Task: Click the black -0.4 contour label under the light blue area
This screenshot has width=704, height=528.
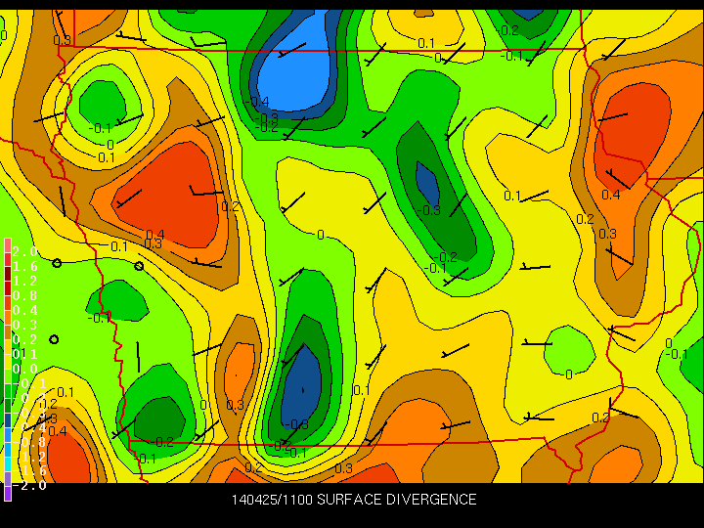Action: pos(257,102)
